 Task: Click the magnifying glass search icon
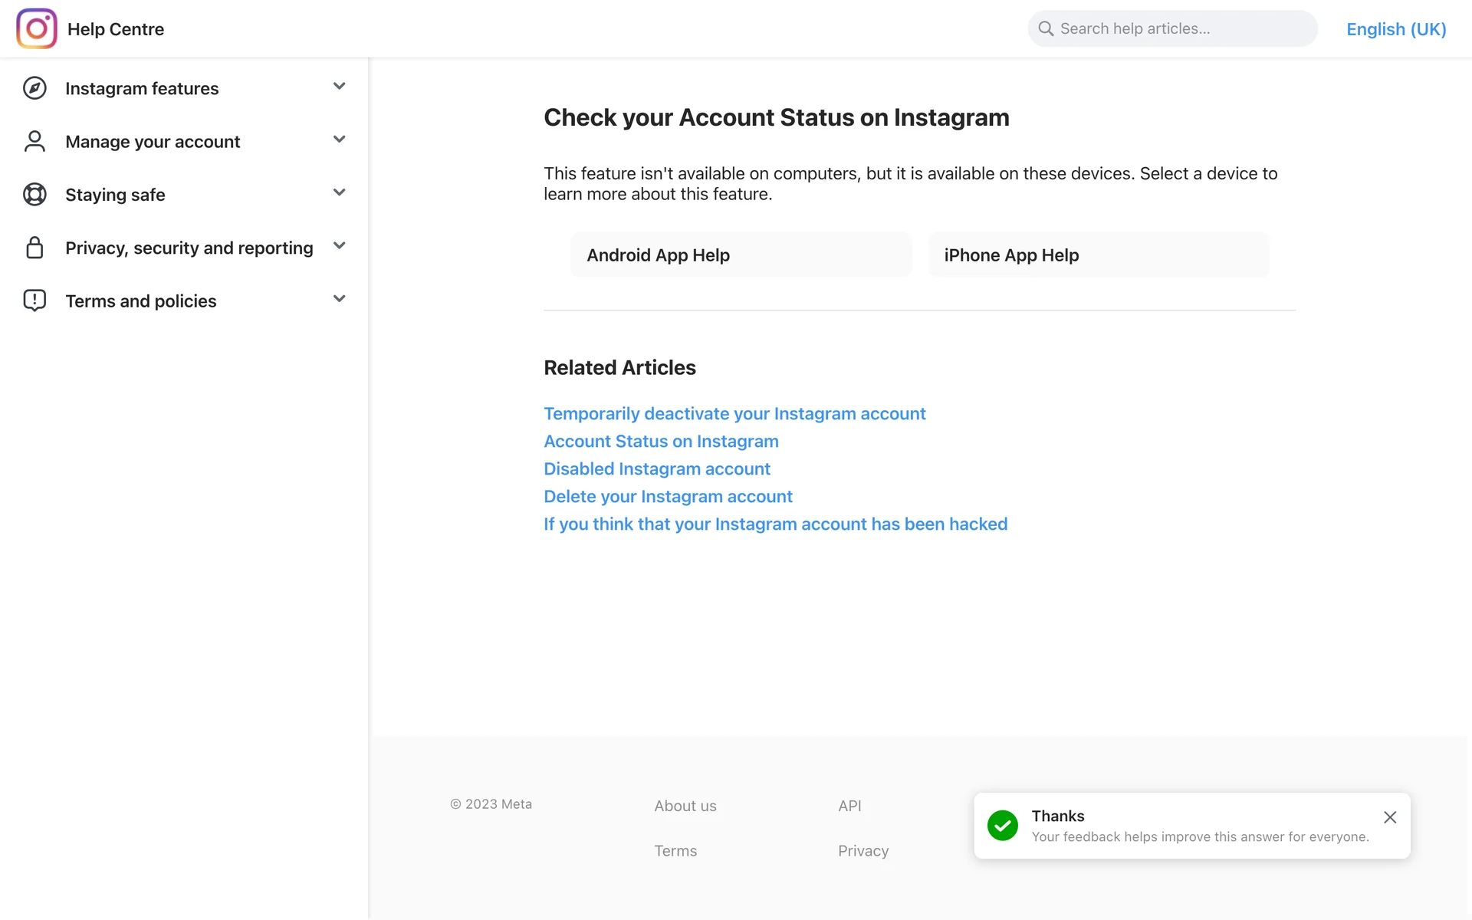1046,28
